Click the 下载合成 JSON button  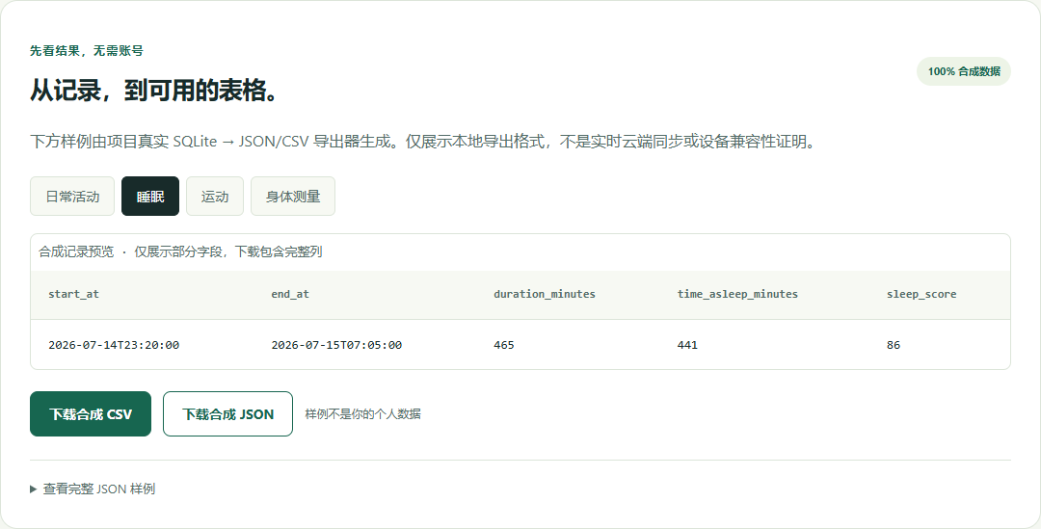(227, 414)
